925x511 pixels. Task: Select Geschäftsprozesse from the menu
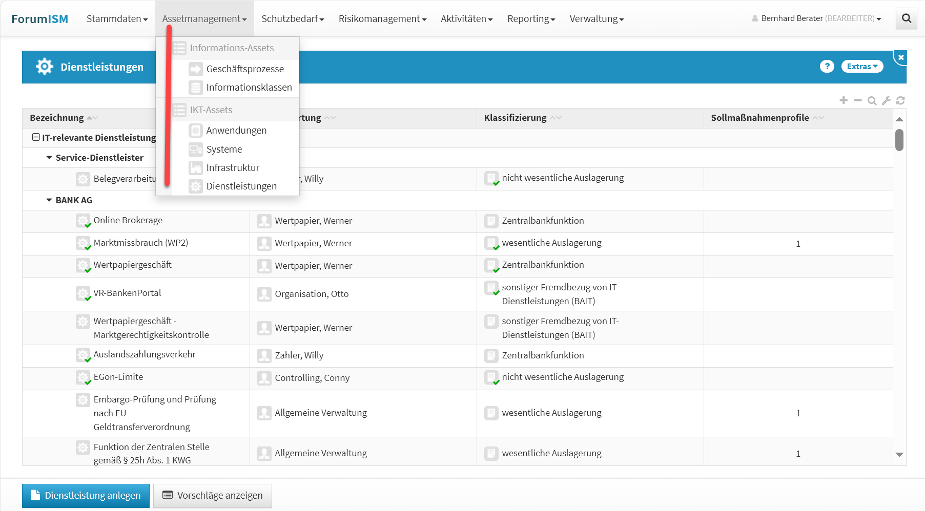[244, 69]
